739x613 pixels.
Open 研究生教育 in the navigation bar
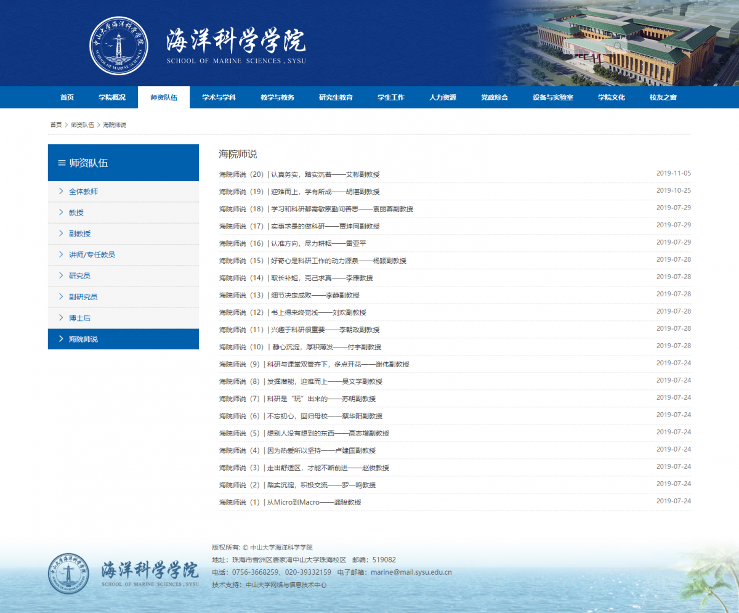click(336, 97)
